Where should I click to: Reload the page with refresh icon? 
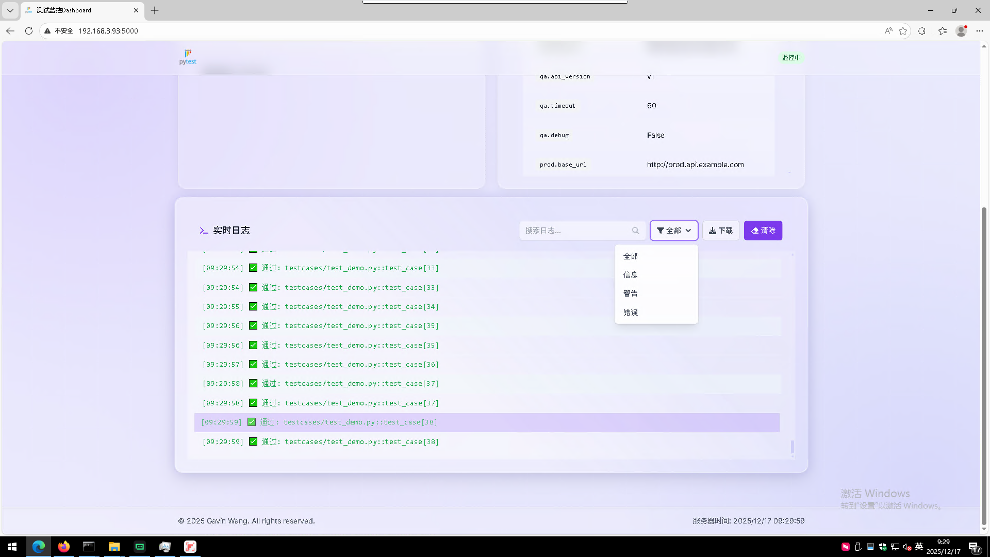[x=29, y=31]
